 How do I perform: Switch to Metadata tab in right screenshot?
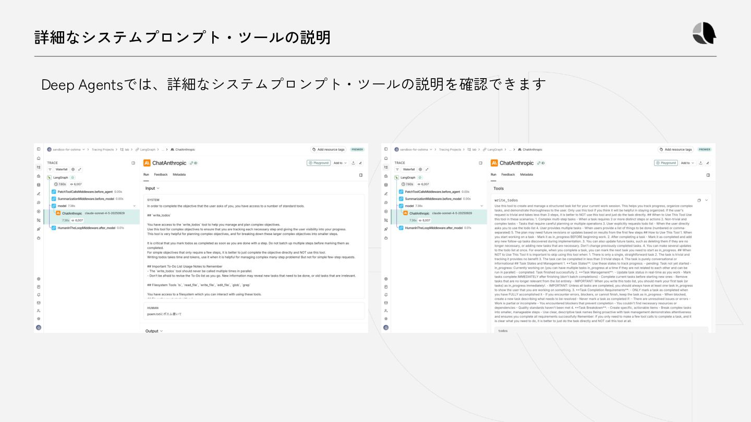[x=526, y=175]
